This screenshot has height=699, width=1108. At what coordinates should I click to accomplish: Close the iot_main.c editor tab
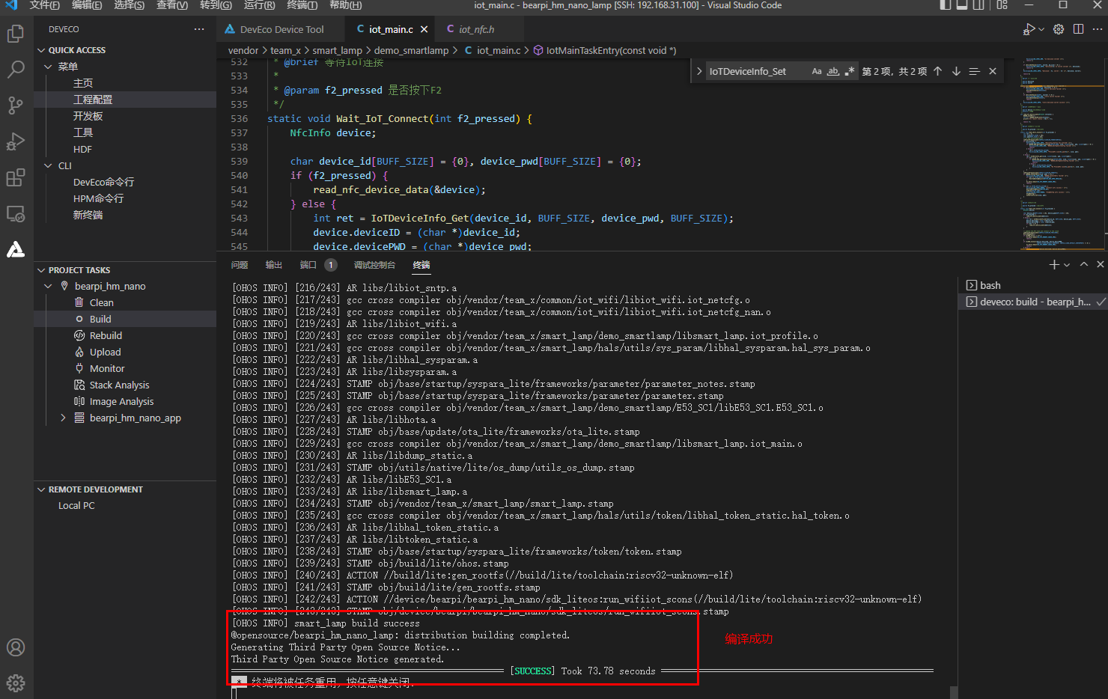coord(424,29)
